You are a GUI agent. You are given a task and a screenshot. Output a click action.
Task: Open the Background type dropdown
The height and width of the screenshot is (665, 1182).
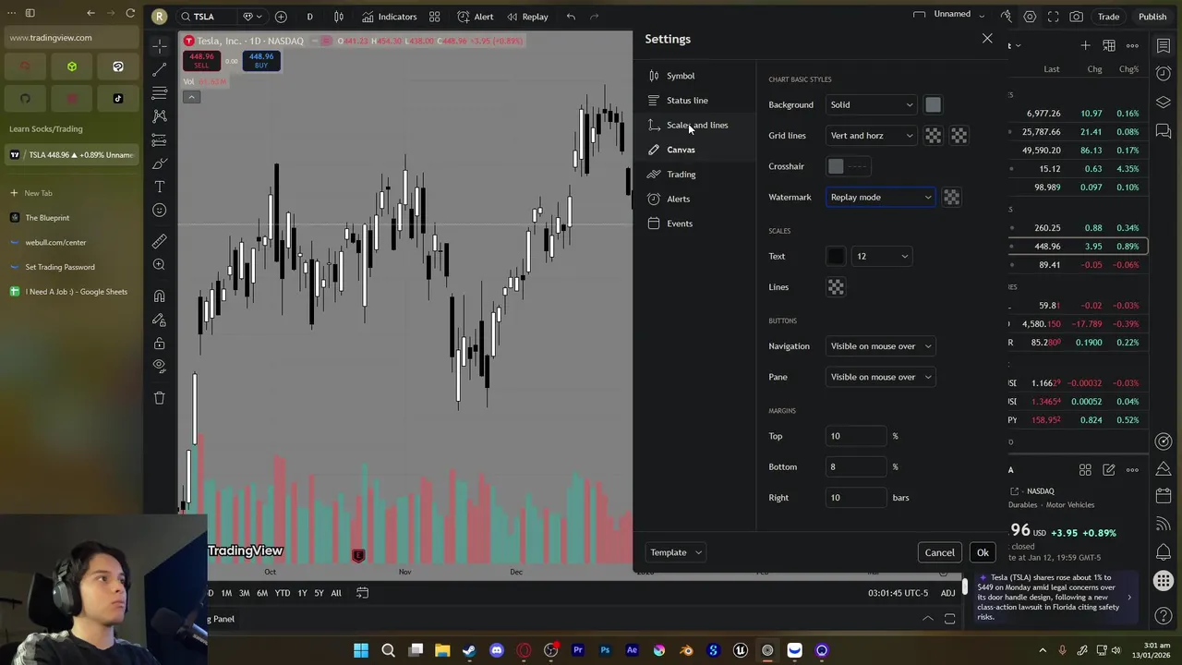(871, 104)
